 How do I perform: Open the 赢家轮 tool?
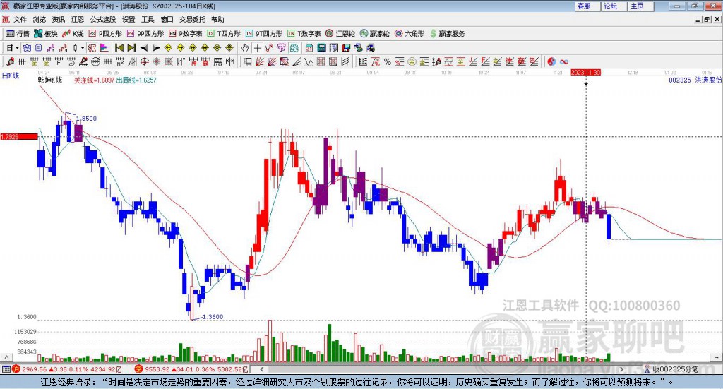click(374, 34)
